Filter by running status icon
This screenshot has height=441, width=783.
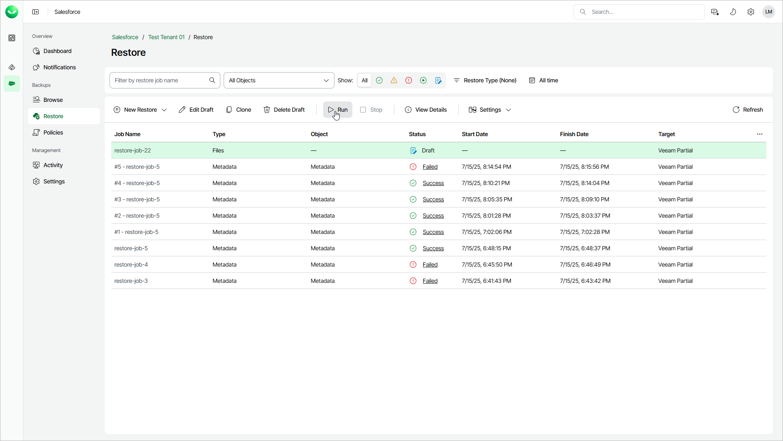point(423,80)
